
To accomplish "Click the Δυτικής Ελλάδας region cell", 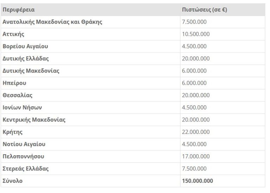I will click(26, 58).
